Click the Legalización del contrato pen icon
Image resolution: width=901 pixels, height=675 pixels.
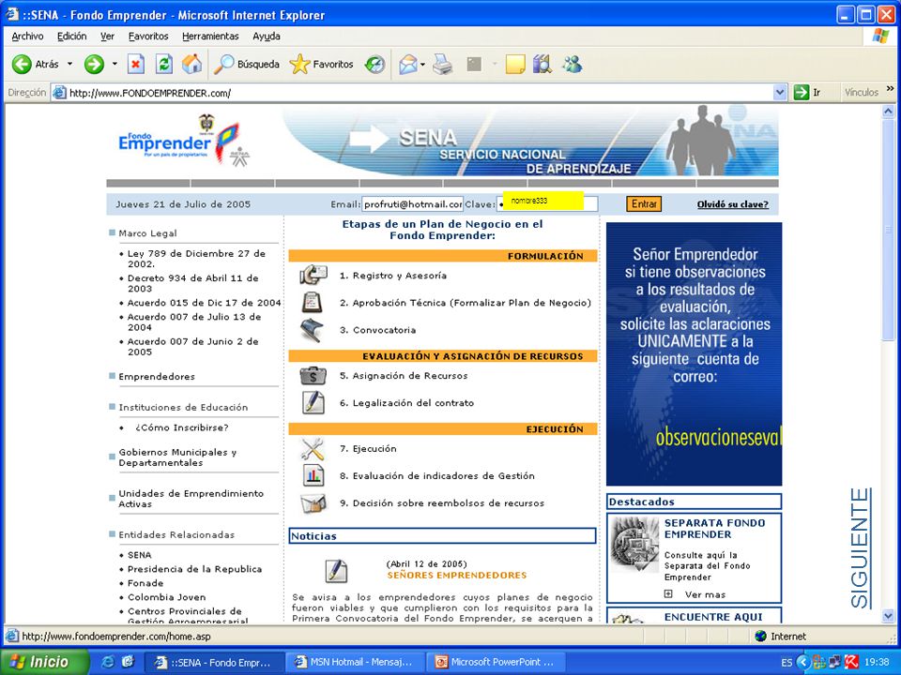coord(313,402)
